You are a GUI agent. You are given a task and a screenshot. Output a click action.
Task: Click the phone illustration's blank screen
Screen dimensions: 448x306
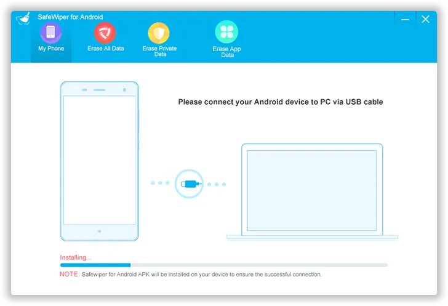tap(99, 160)
